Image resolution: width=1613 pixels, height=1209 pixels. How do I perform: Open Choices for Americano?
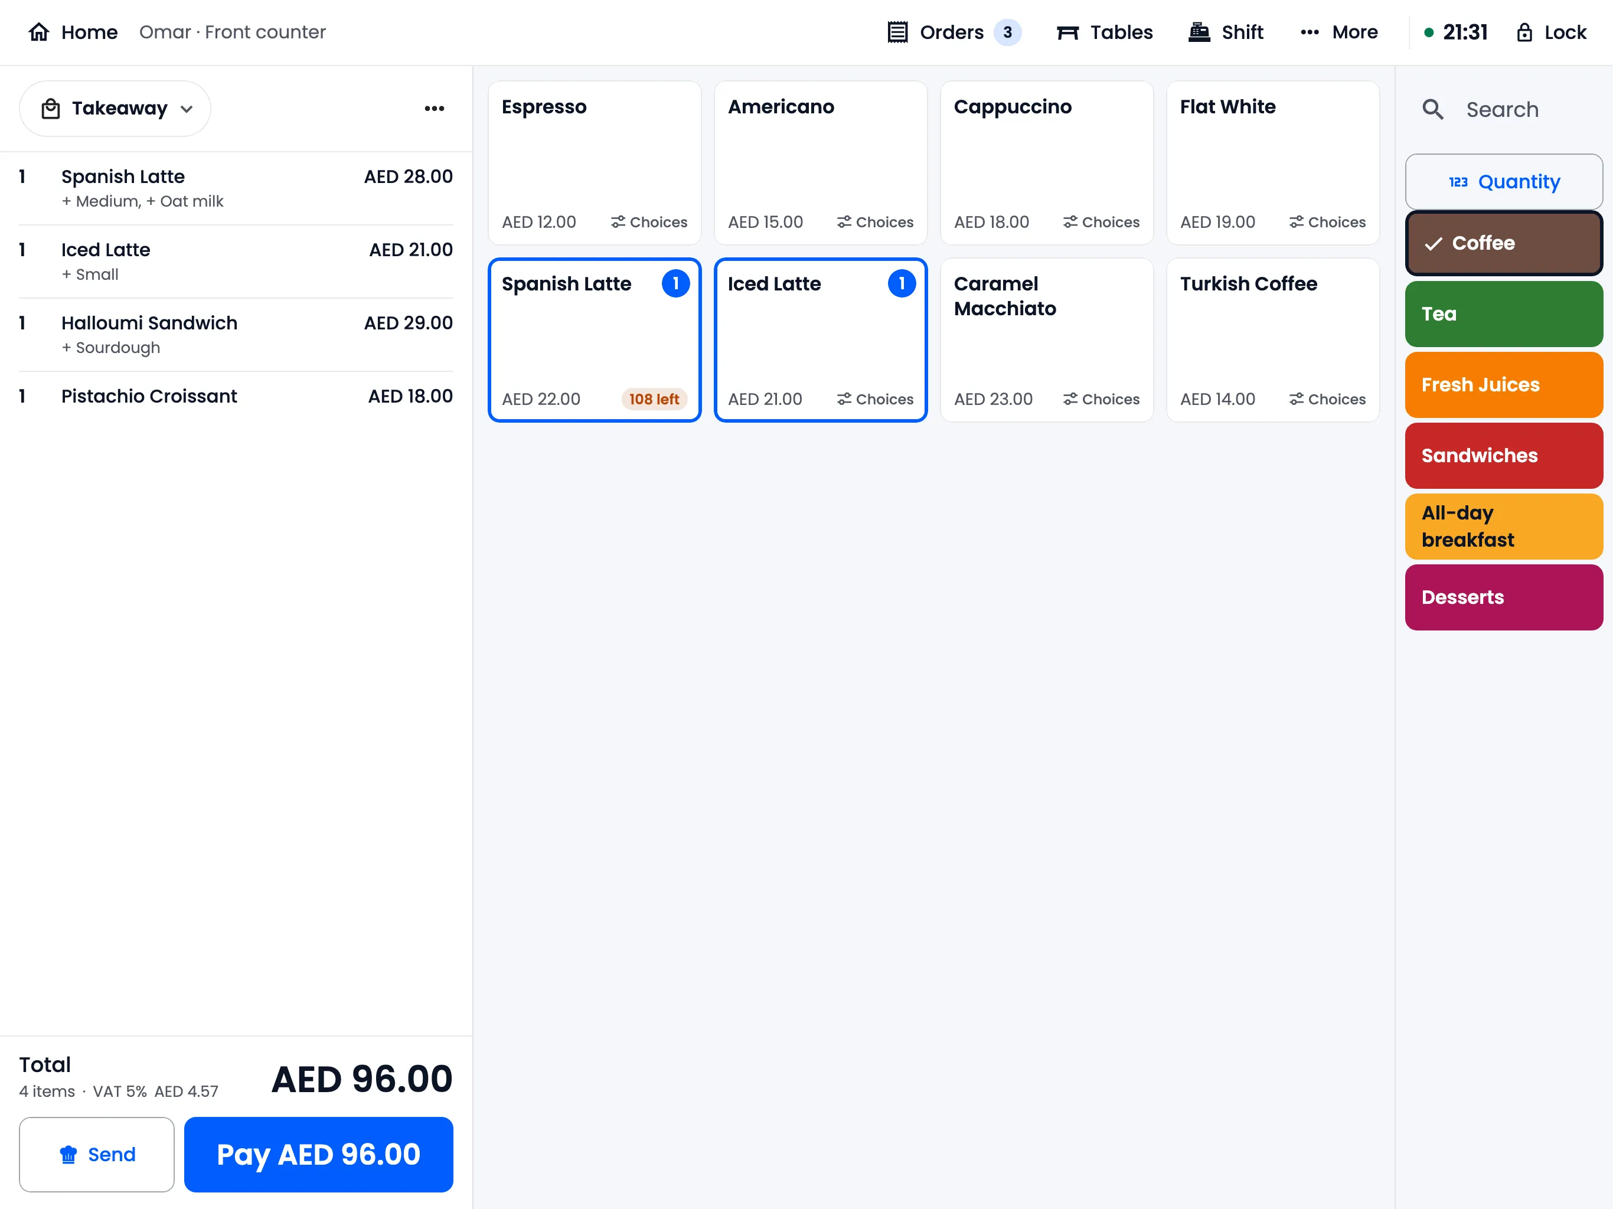tap(875, 222)
